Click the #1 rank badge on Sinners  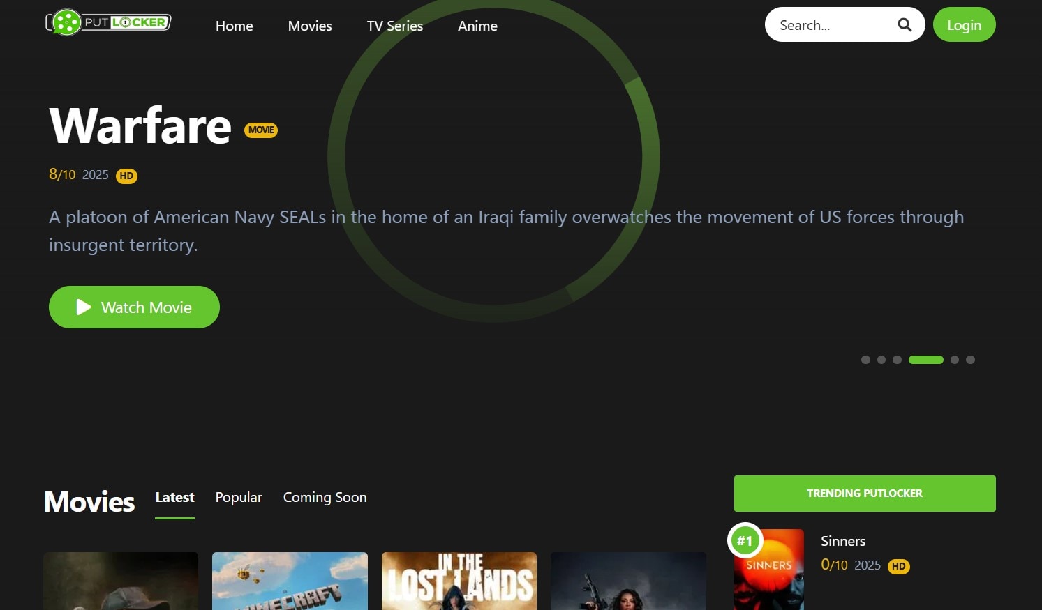(745, 540)
